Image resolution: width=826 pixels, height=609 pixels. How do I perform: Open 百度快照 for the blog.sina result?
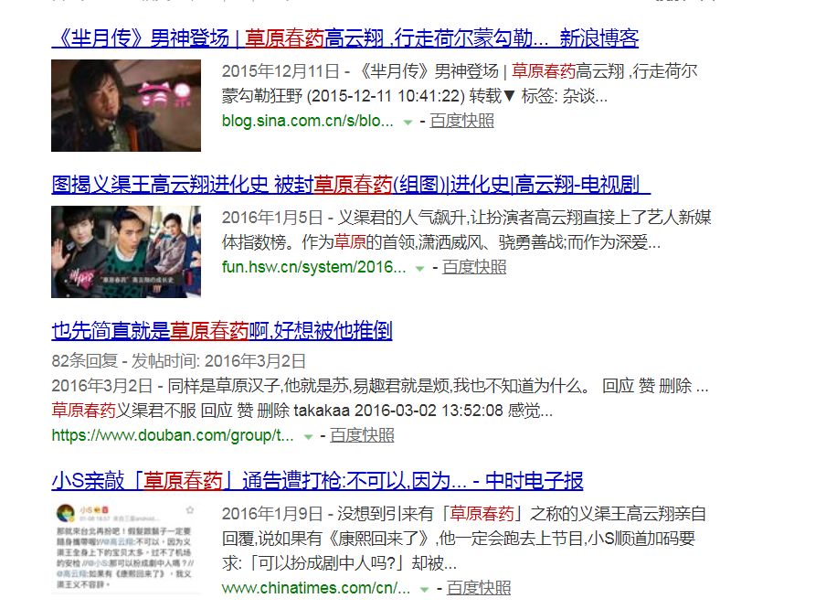pos(462,121)
